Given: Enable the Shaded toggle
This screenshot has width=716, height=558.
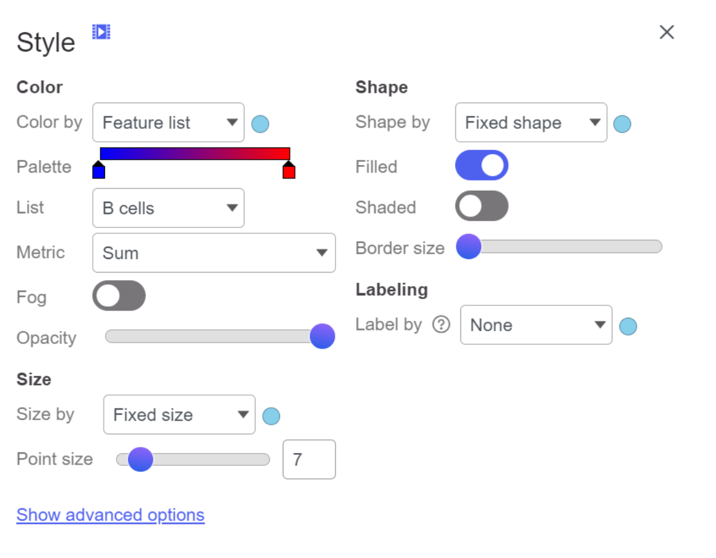Looking at the screenshot, I should [482, 206].
